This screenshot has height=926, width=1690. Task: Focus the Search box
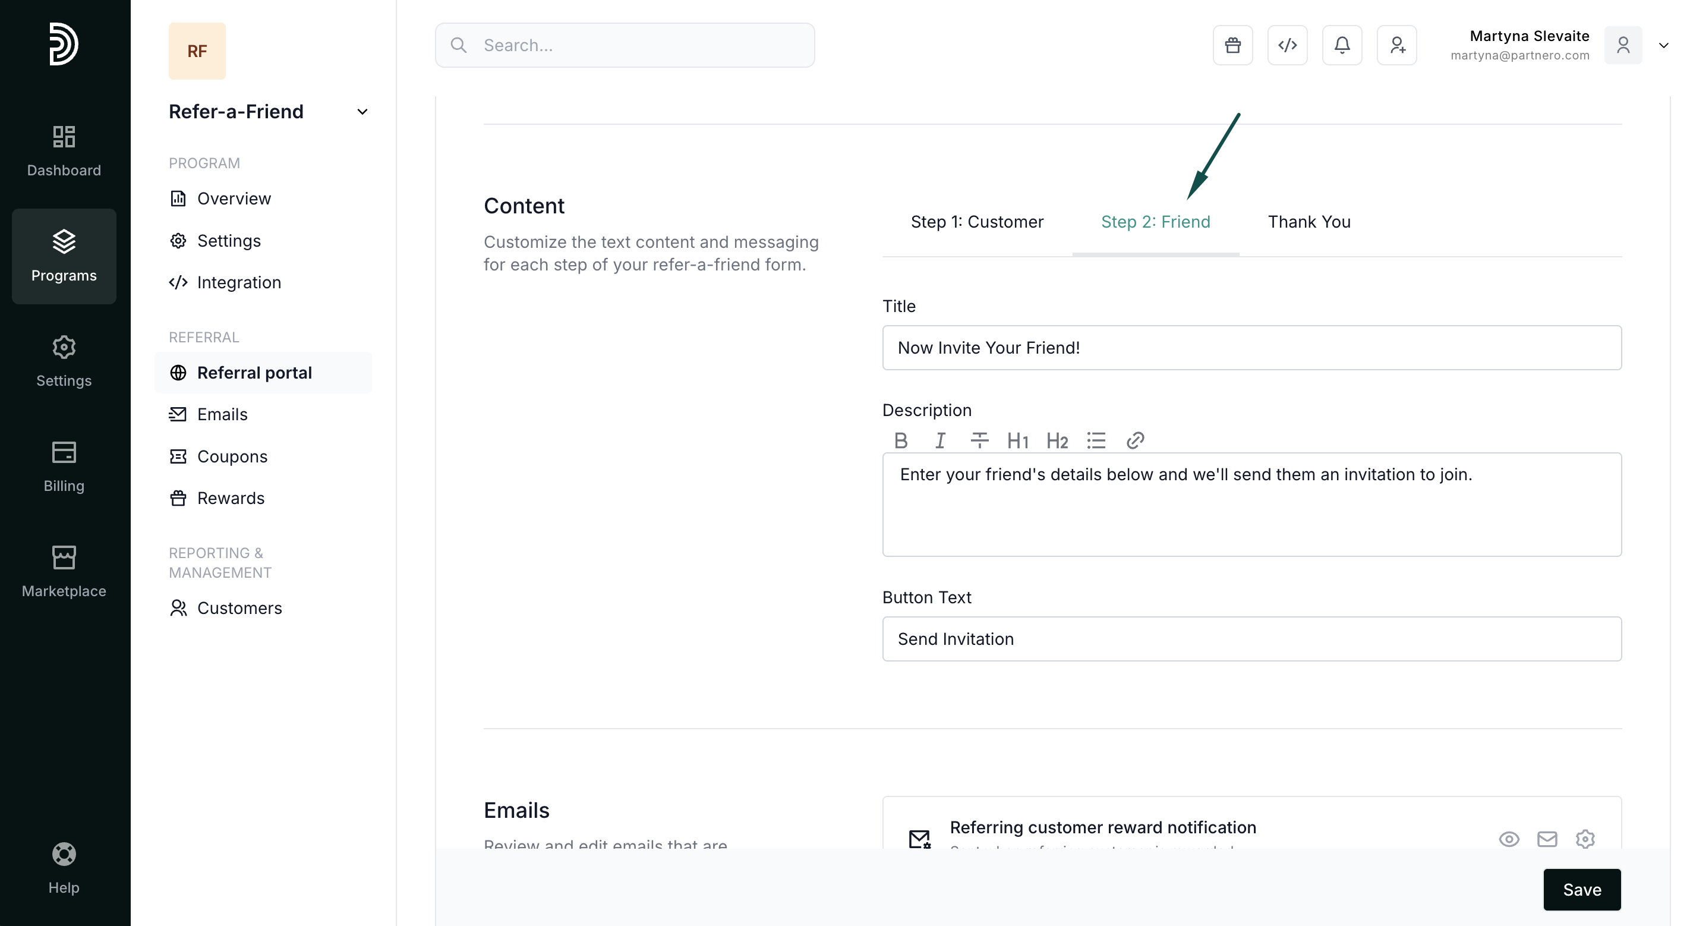[625, 45]
